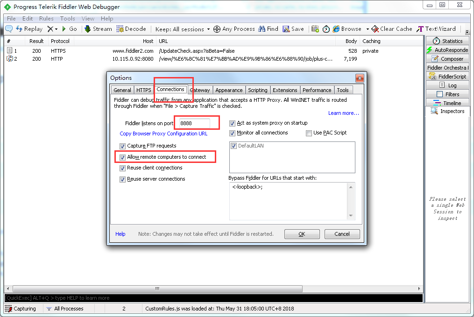Click the horizontal scrollbar thumb in session list
This screenshot has height=317, width=474.
tap(157, 289)
